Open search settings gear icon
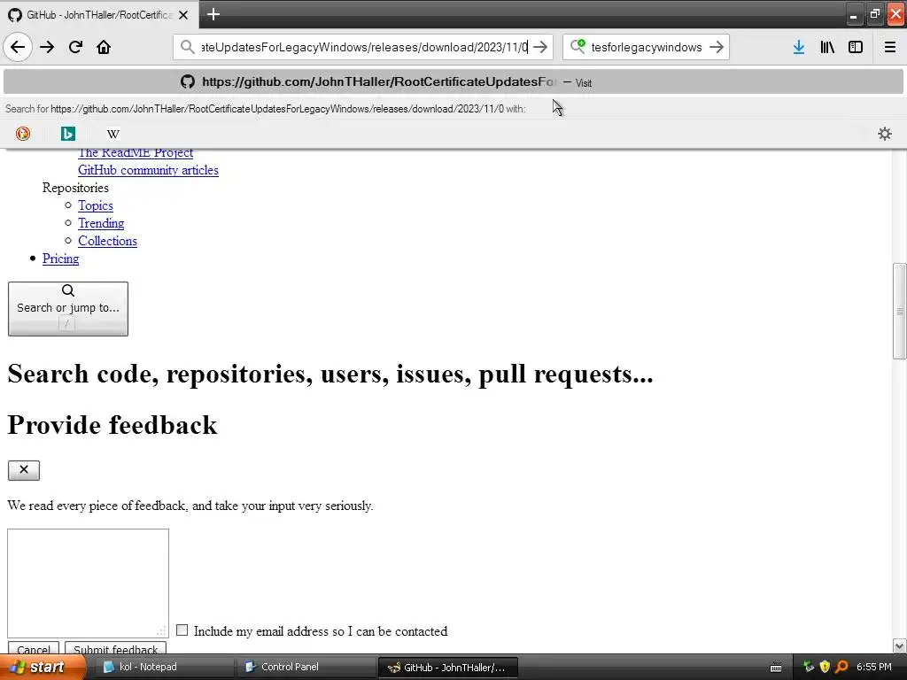 pyautogui.click(x=885, y=134)
